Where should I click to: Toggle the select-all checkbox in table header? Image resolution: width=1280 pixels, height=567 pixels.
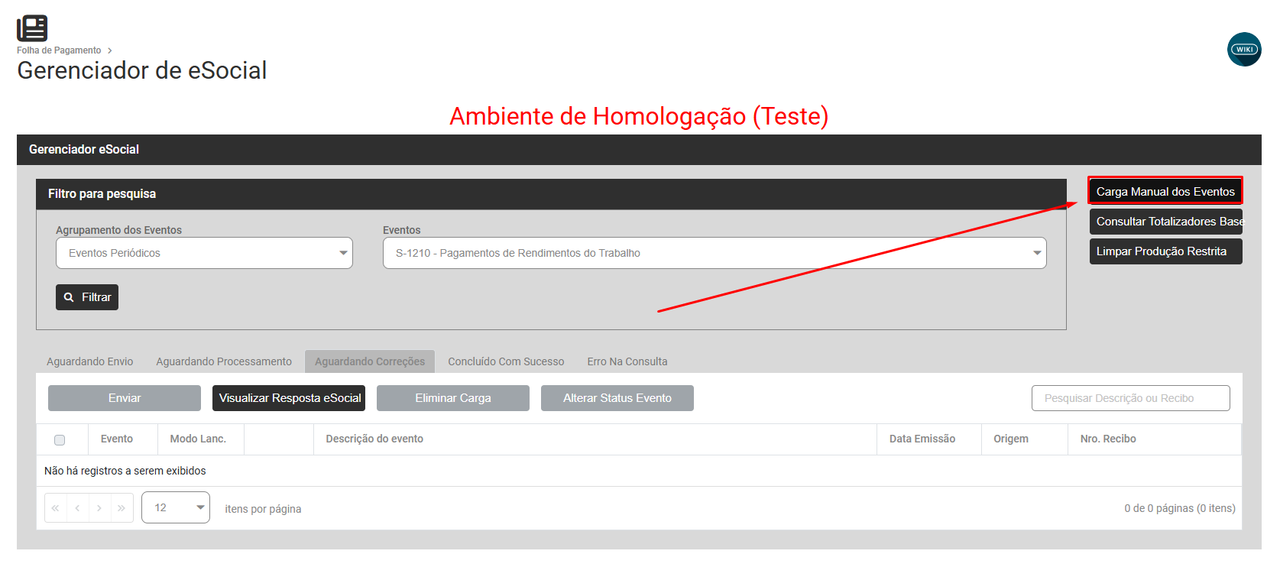(60, 439)
